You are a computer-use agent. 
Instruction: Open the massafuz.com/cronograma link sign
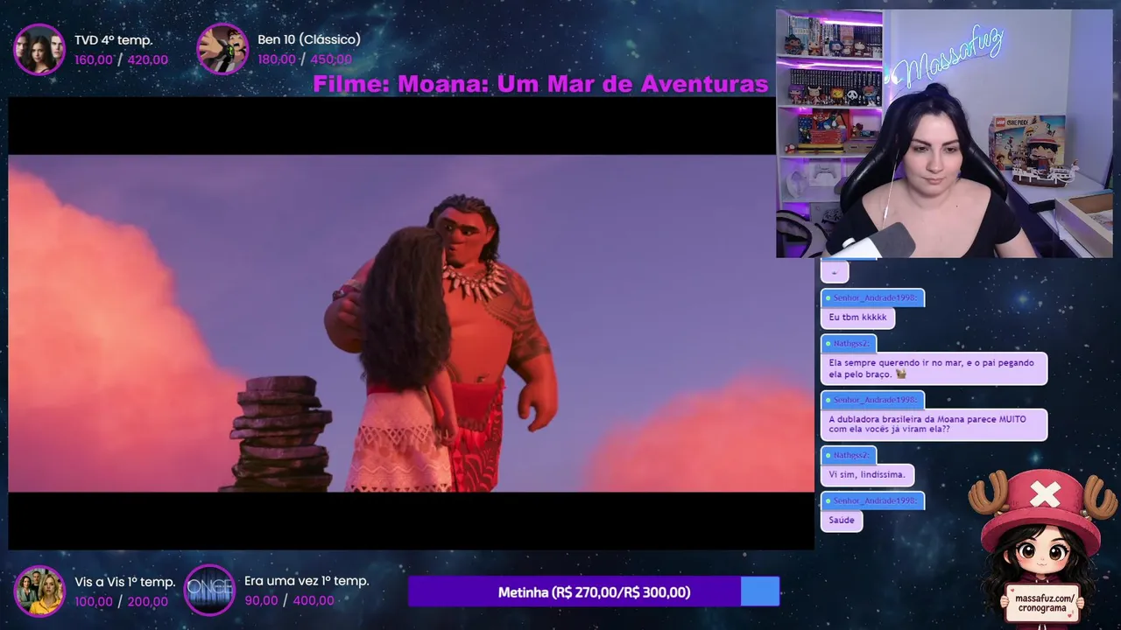click(x=1041, y=603)
